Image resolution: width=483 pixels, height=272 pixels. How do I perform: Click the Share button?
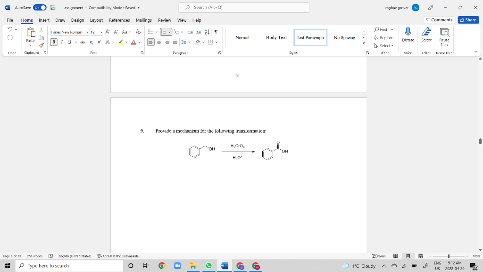tap(467, 20)
